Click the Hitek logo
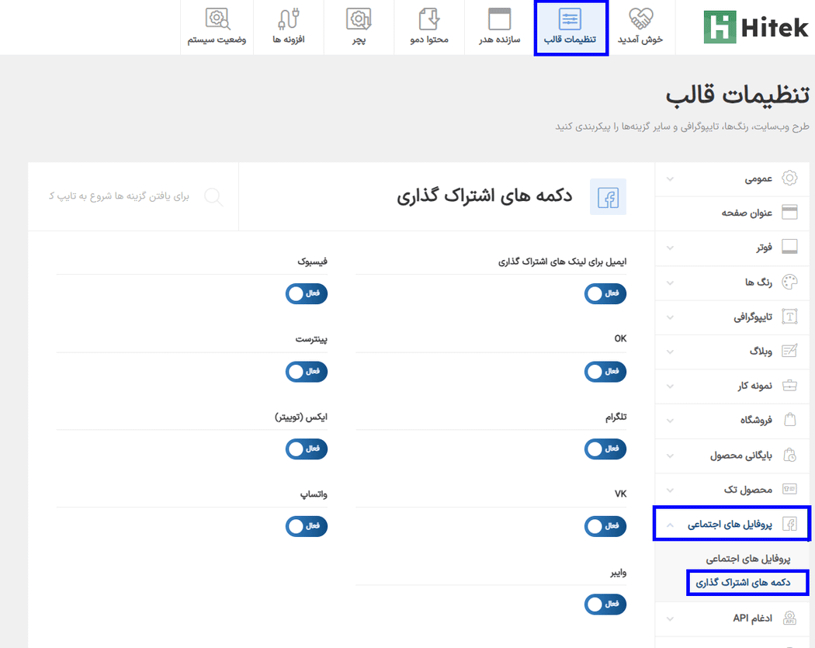The width and height of the screenshot is (815, 648). 756,27
